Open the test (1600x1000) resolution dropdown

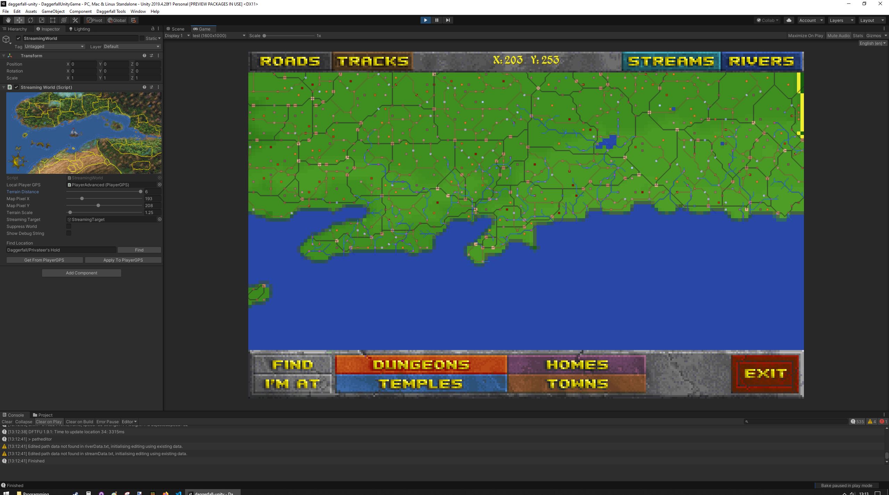click(219, 35)
